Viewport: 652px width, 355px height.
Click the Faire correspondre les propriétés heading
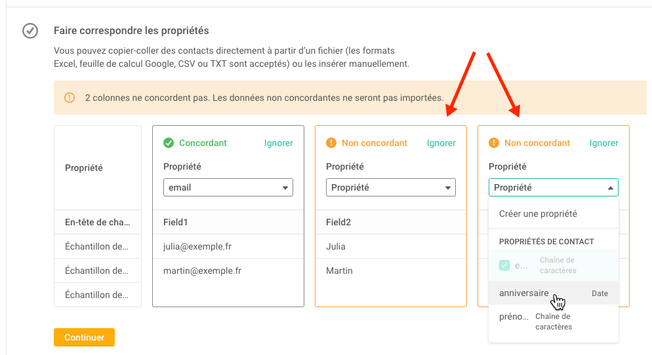tap(131, 31)
